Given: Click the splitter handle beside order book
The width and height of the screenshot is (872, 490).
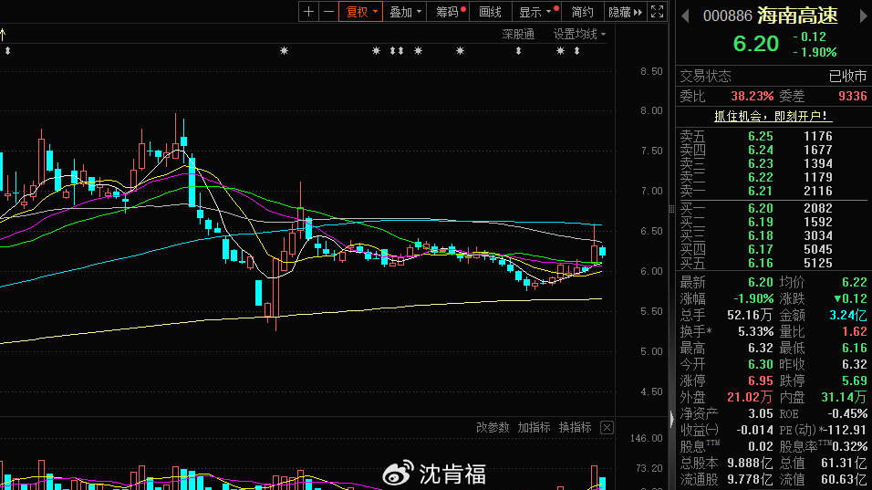Looking at the screenshot, I should click(x=671, y=209).
